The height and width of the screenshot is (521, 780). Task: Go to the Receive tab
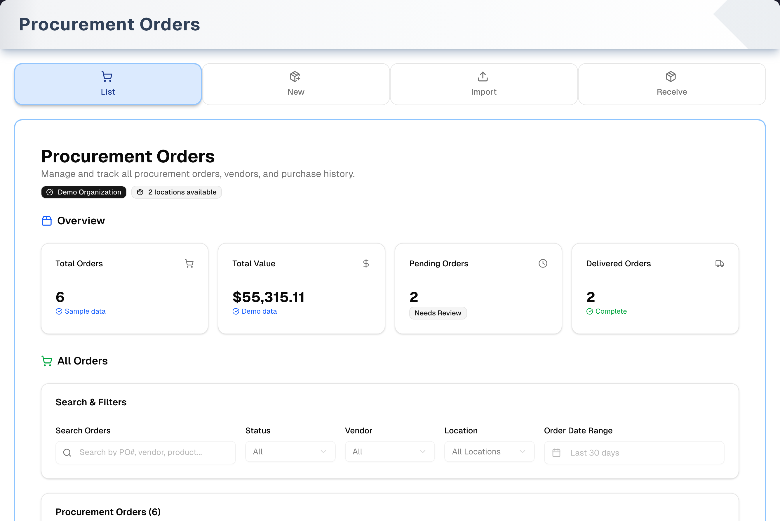(x=672, y=84)
